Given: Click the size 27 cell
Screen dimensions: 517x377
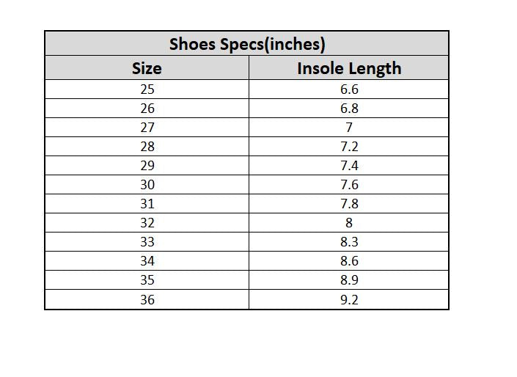Looking at the screenshot, I should [x=147, y=128].
